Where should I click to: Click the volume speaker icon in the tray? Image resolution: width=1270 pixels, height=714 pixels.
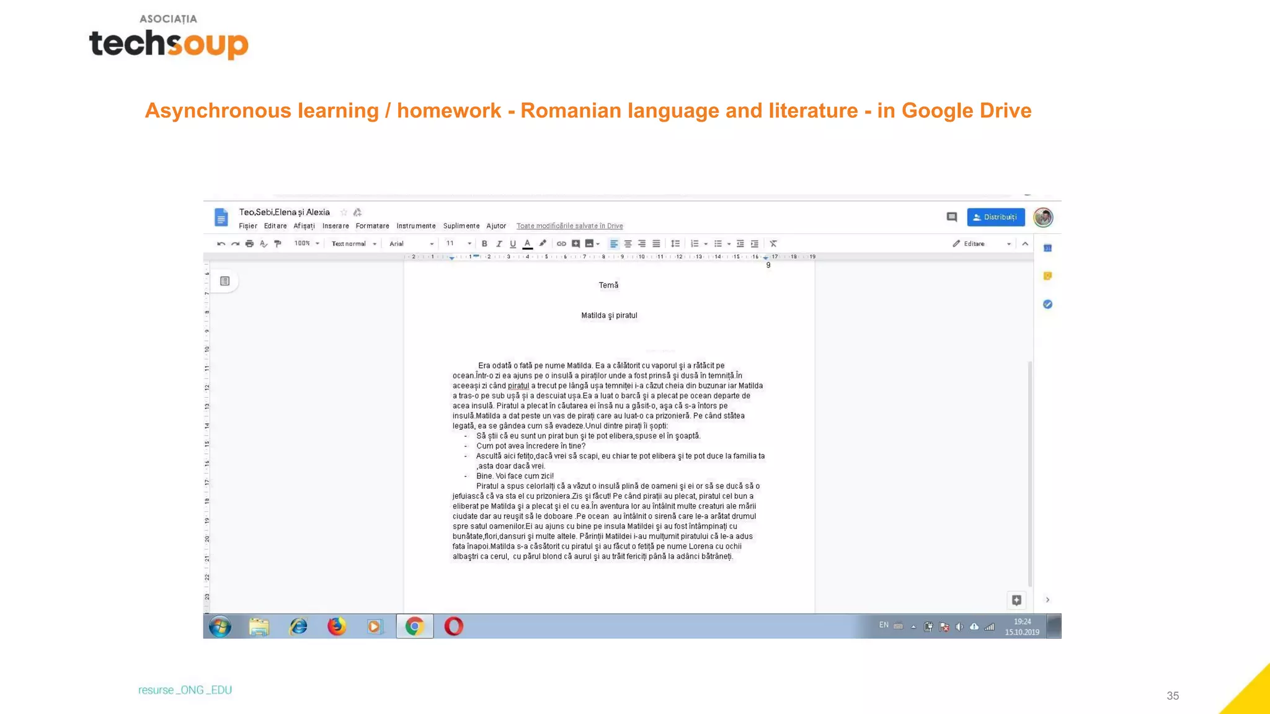click(x=959, y=627)
